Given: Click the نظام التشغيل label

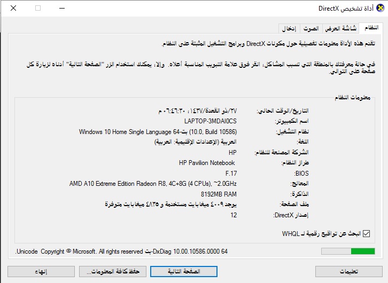Looking at the screenshot, I should 292,132.
